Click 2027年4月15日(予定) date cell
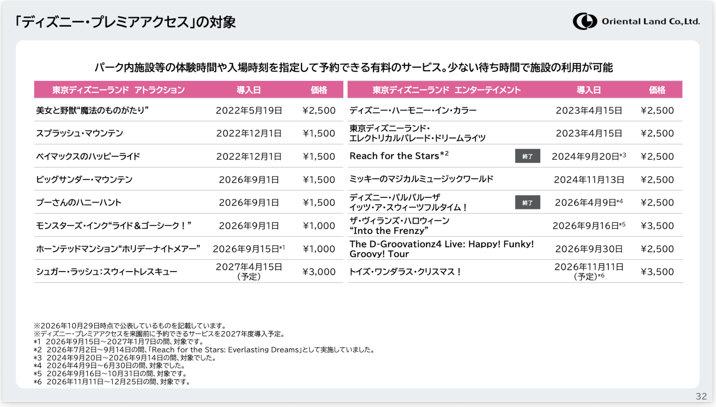The width and height of the screenshot is (716, 407). coord(249,272)
